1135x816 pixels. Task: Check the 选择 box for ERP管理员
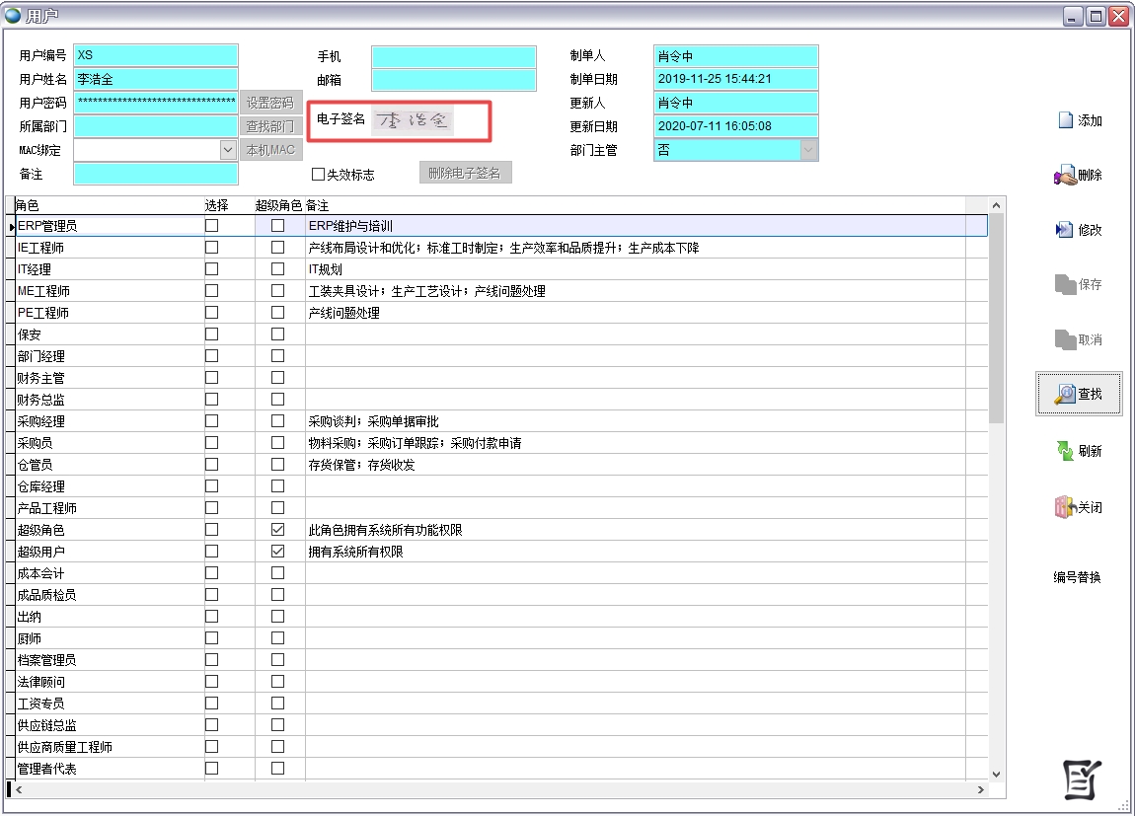point(211,226)
